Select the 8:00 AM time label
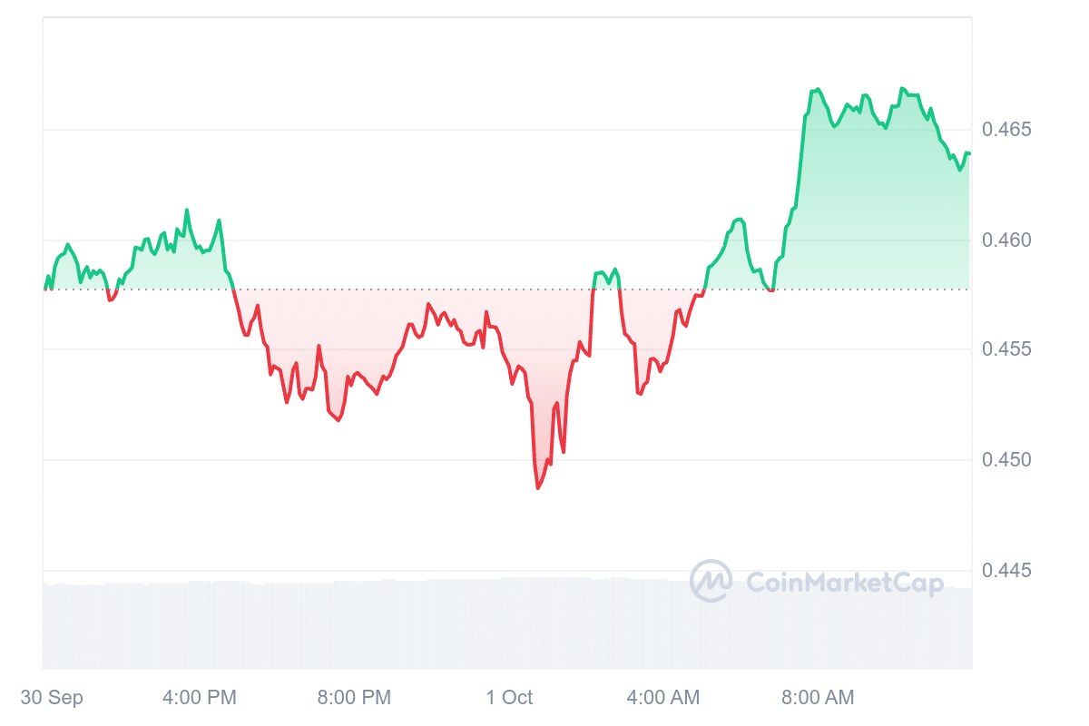Image resolution: width=1089 pixels, height=726 pixels. (x=818, y=698)
